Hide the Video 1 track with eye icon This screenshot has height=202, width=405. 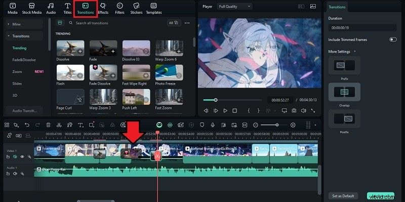click(22, 156)
